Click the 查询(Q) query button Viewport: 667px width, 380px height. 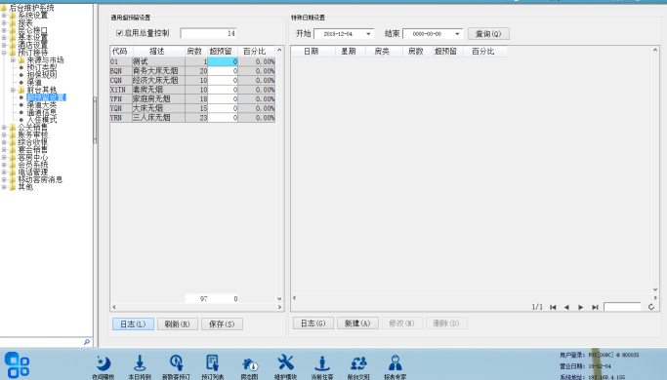point(488,33)
